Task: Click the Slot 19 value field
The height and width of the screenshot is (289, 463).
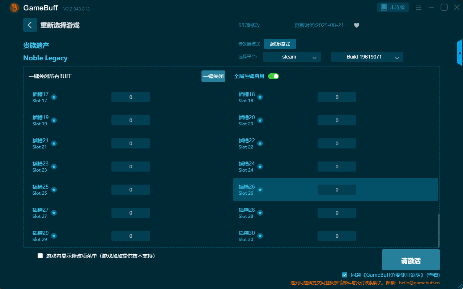Action: pyautogui.click(x=131, y=120)
